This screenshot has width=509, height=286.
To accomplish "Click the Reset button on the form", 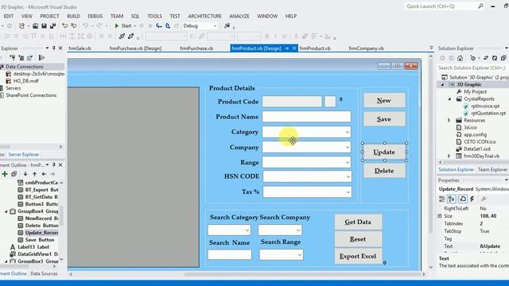I will coord(358,239).
